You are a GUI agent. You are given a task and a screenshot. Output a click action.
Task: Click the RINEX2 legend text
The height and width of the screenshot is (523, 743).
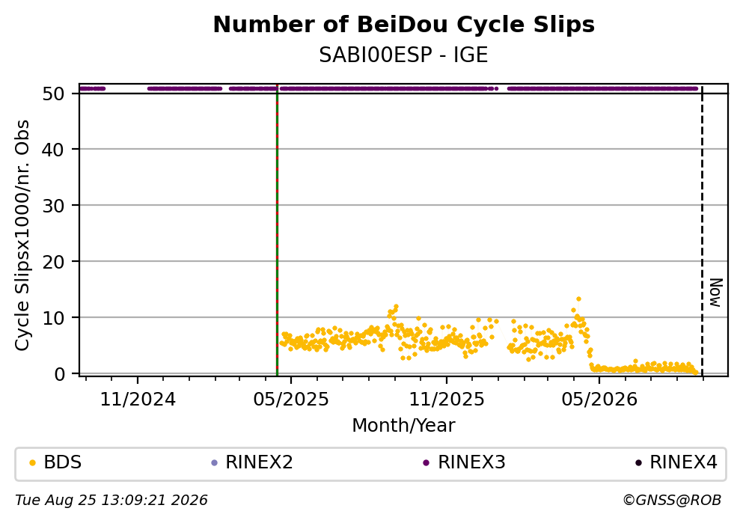[x=259, y=462]
